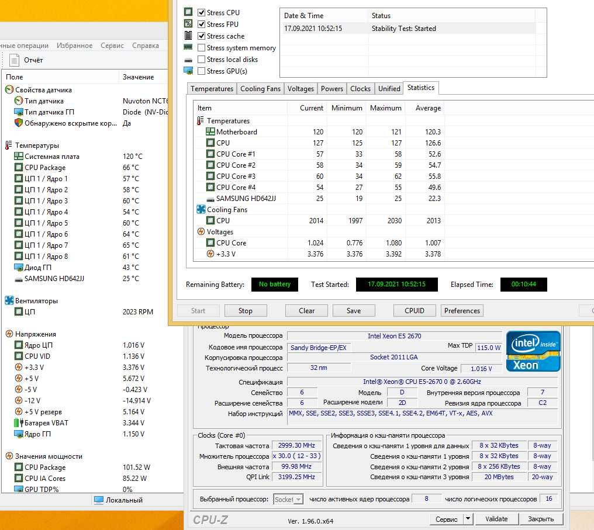
Task: Click the Stress cache chip icon
Action: (188, 35)
